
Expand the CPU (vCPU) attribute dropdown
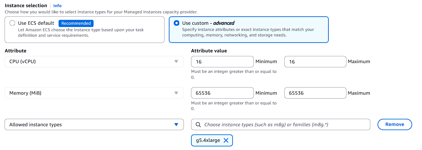click(94, 61)
